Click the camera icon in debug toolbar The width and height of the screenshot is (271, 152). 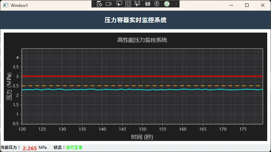point(109,4)
